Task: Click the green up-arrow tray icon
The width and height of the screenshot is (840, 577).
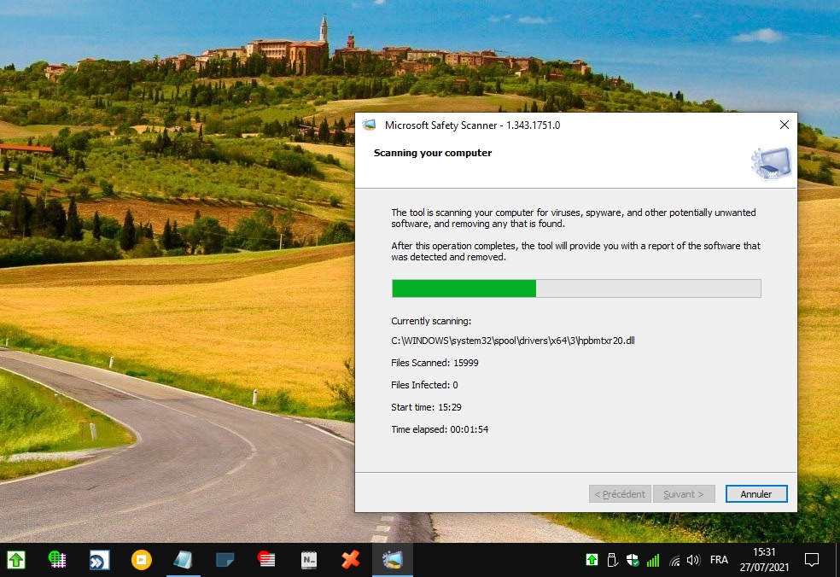Action: click(x=592, y=560)
